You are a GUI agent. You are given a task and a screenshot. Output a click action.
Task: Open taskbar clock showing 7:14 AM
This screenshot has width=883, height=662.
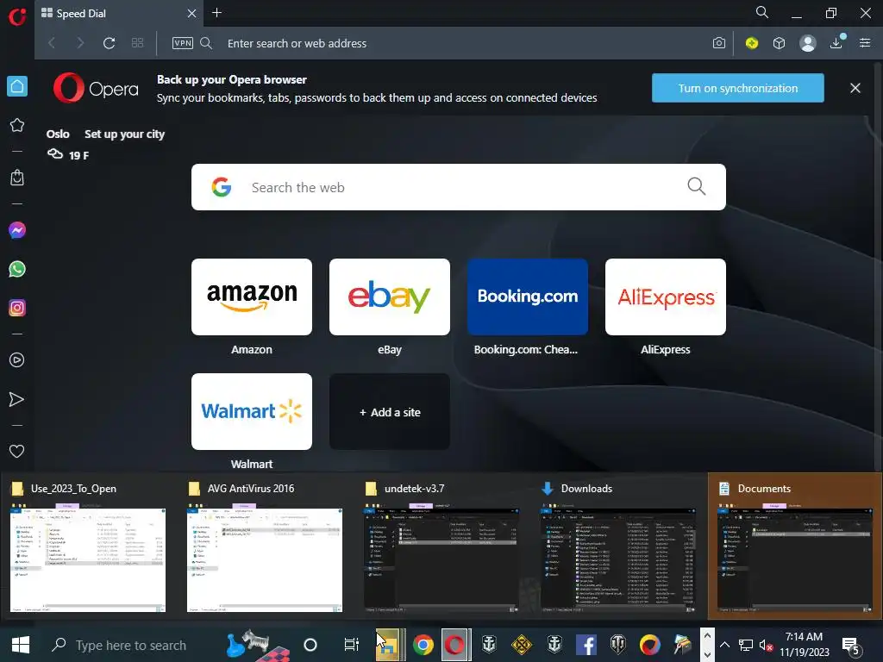(x=805, y=645)
